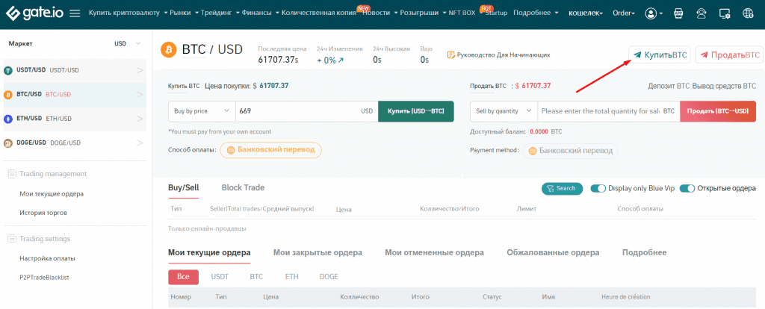Click the orange Bitcoin logo beside BTC / USD
The height and width of the screenshot is (309, 765).
coord(169,50)
